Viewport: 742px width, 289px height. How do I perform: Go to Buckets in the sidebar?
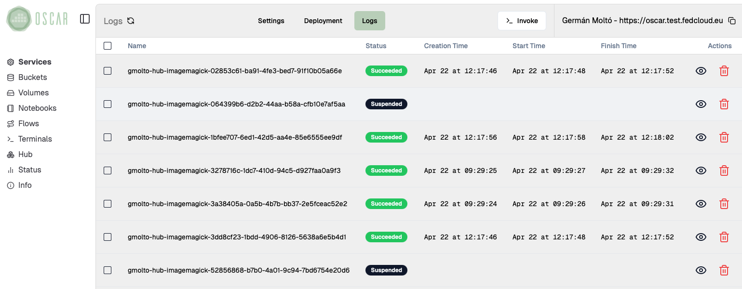(x=32, y=77)
